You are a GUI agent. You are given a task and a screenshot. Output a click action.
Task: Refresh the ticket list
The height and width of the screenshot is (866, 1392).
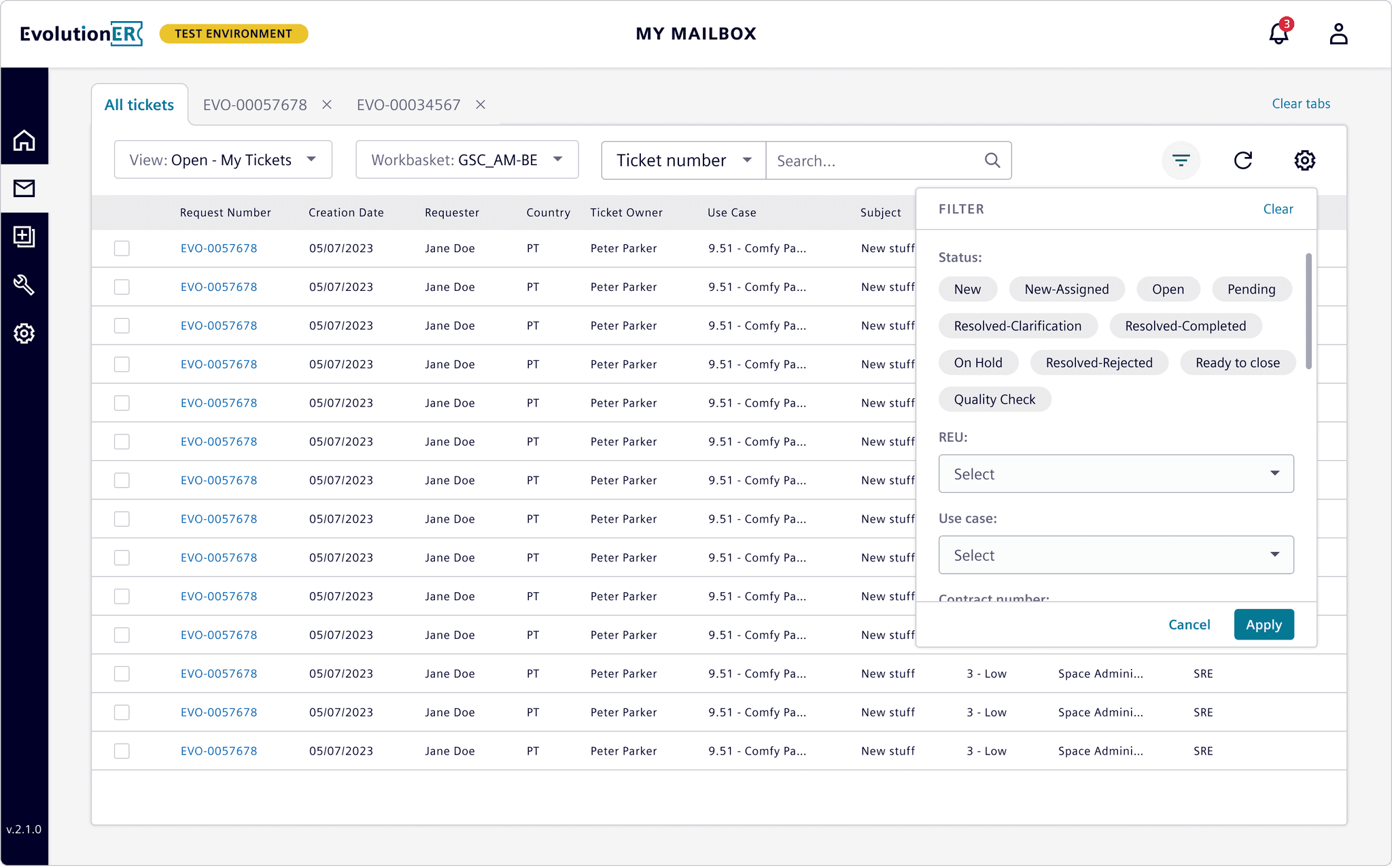(x=1242, y=160)
